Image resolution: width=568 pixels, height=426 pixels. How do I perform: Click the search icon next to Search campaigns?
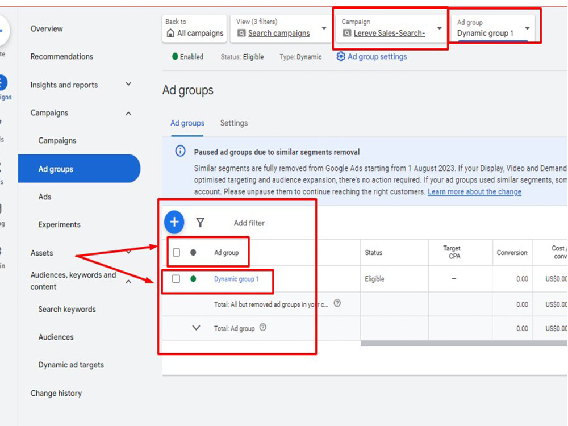(241, 34)
